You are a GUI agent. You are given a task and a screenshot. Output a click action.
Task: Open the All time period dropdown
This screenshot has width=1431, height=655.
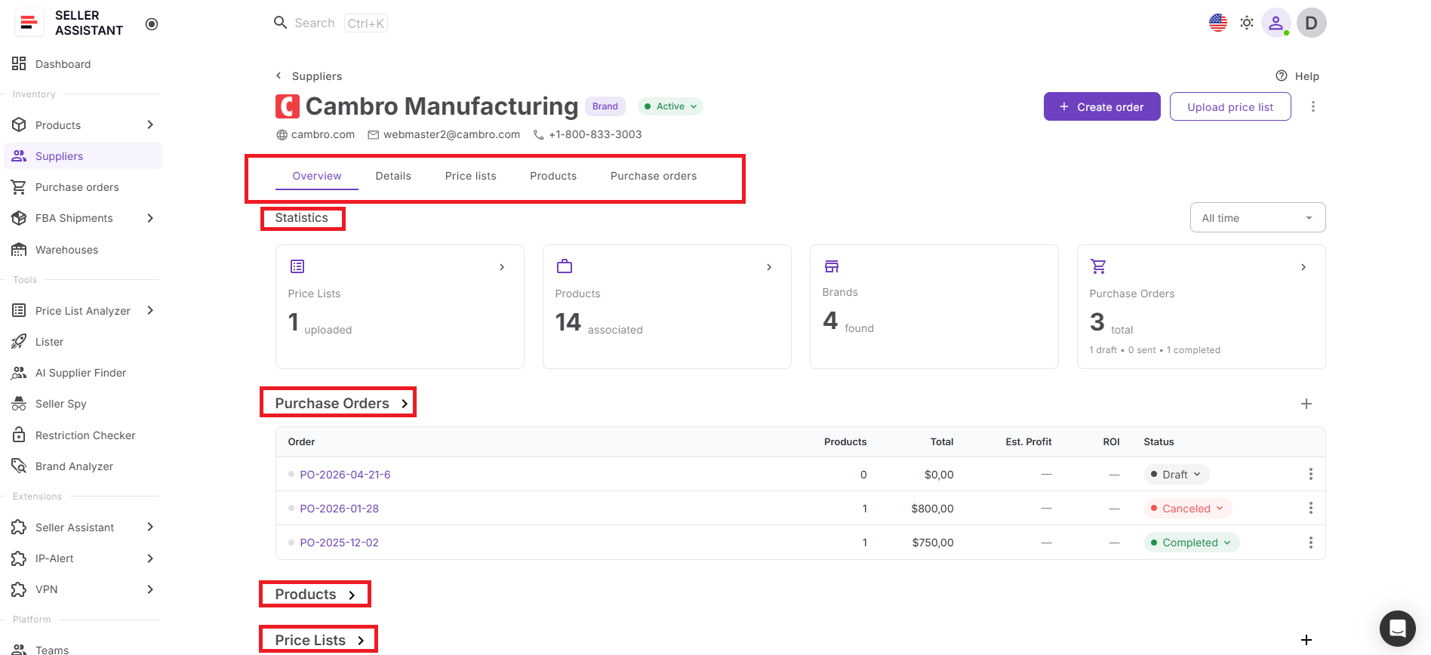click(1257, 218)
